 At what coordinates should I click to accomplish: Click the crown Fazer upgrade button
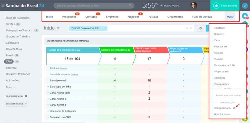point(225,6)
